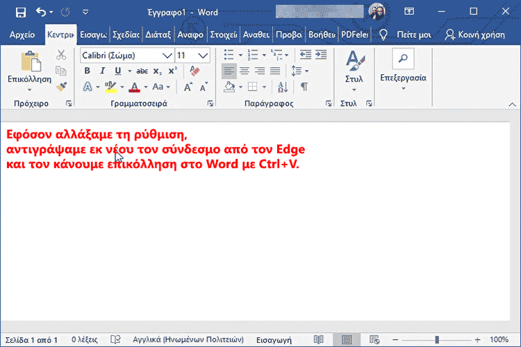Open the Στυλ styles gallery button
The height and width of the screenshot is (347, 521).
354,71
